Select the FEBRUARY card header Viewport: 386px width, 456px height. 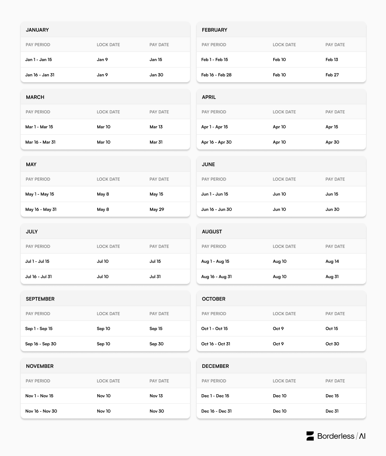click(x=281, y=30)
